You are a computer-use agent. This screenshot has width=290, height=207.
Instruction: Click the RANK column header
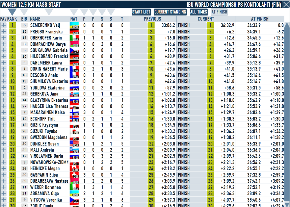tap(12, 19)
